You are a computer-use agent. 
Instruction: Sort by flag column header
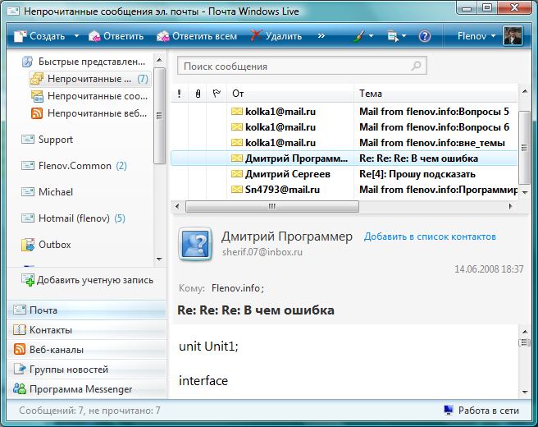pos(217,94)
